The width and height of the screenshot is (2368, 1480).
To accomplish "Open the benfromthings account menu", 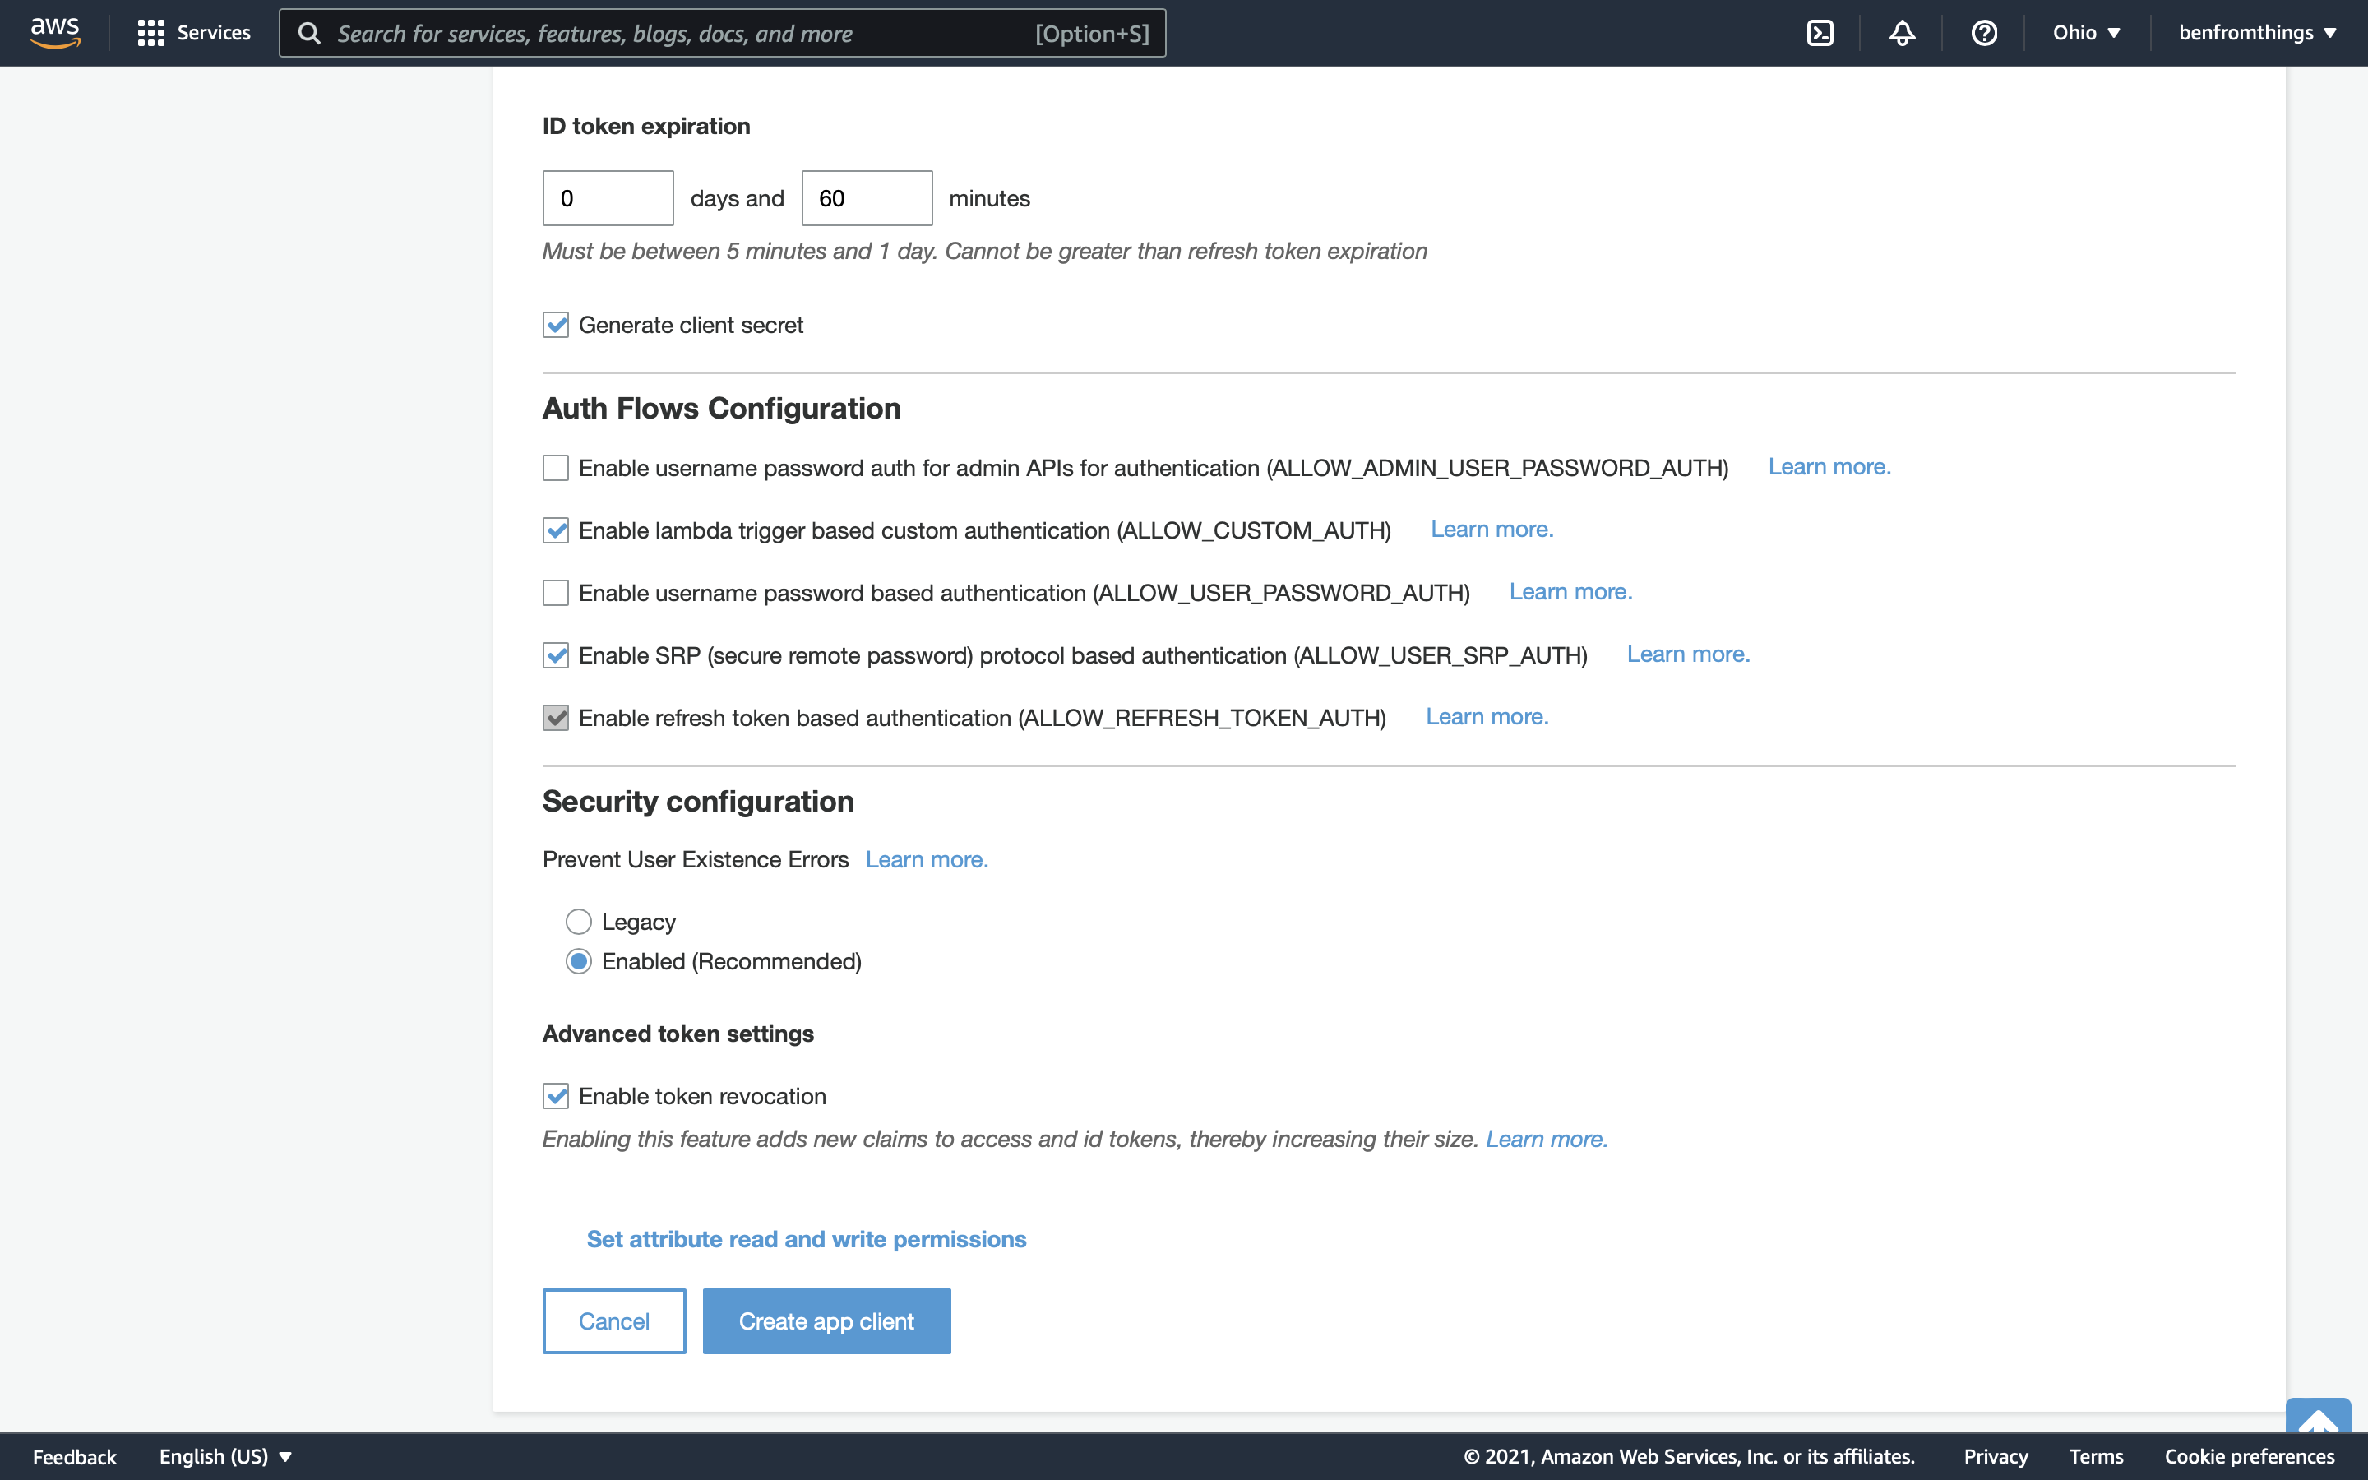I will coord(2256,33).
